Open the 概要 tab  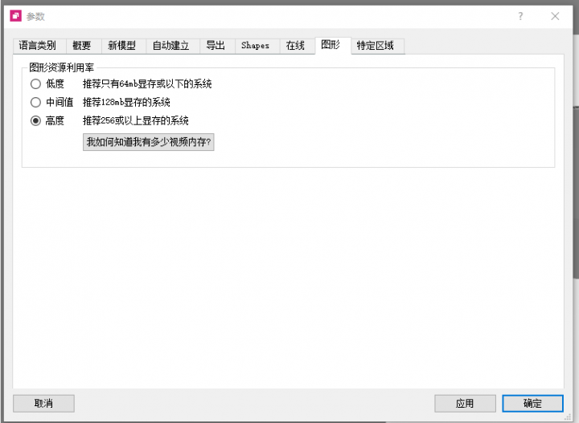82,46
